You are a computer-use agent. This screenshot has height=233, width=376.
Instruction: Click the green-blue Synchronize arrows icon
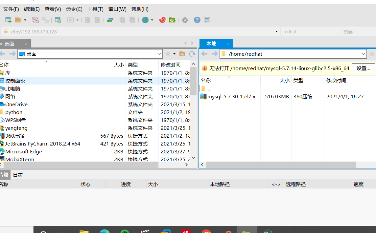(110, 20)
